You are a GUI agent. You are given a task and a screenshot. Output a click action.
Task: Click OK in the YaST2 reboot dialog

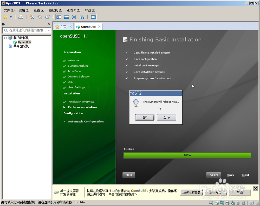click(x=145, y=117)
